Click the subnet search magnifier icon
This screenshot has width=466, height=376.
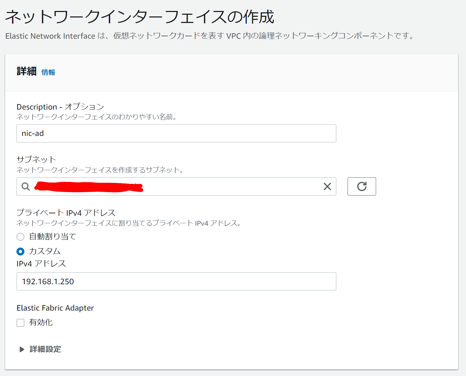[x=26, y=186]
